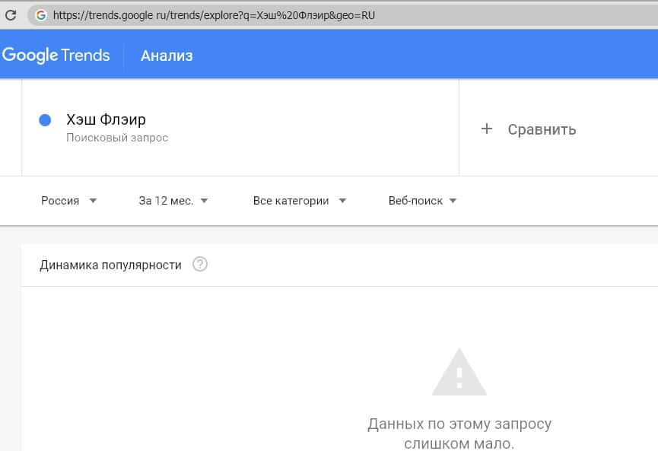Click the Сравнить compare label
The image size is (658, 451).
[x=542, y=129]
